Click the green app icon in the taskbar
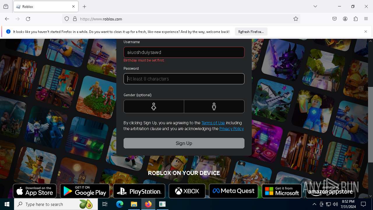373x210 pixels. click(163, 204)
